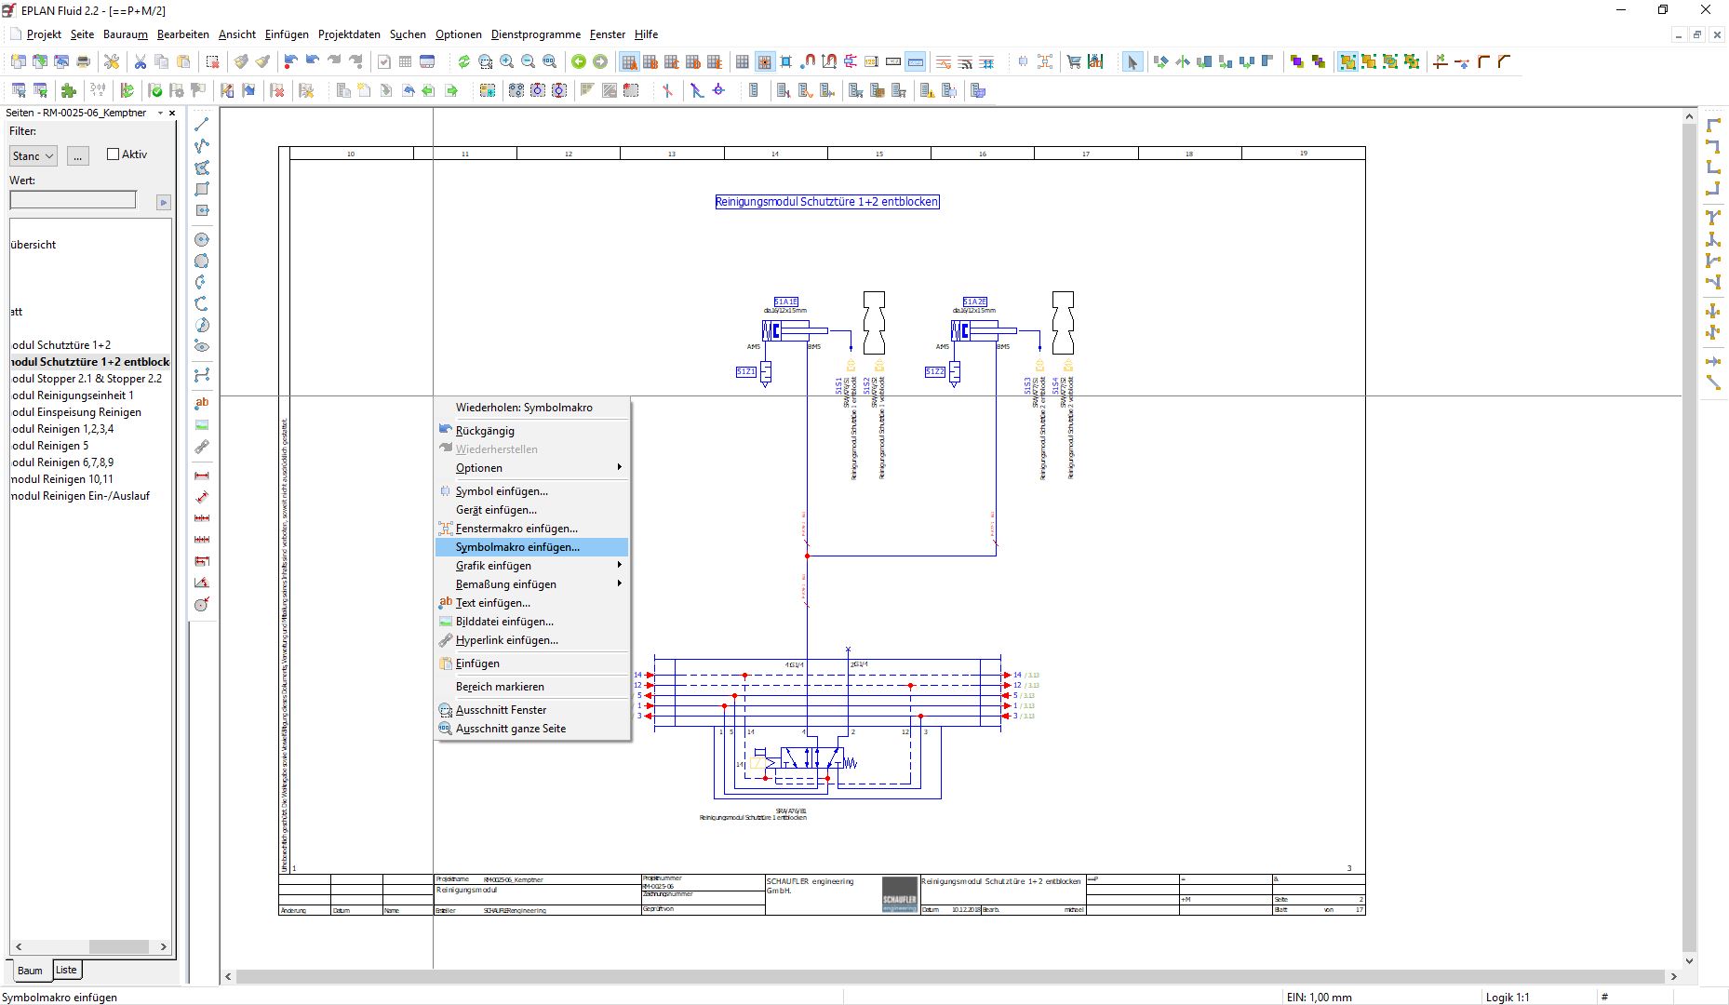This screenshot has height=1005, width=1729.
Task: Close the Seiten panel with X
Action: click(x=172, y=113)
